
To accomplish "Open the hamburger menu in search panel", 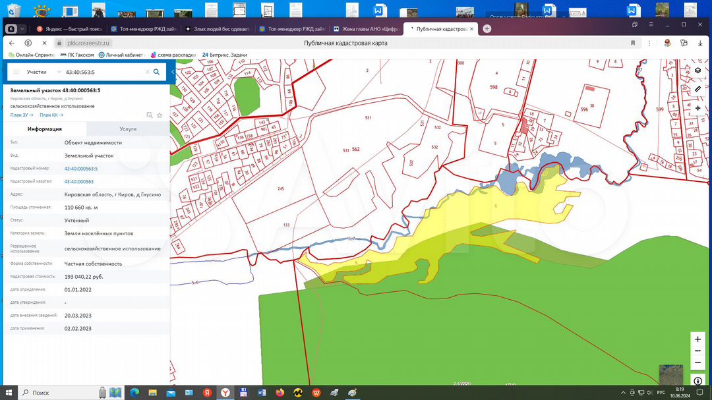I will coord(16,72).
